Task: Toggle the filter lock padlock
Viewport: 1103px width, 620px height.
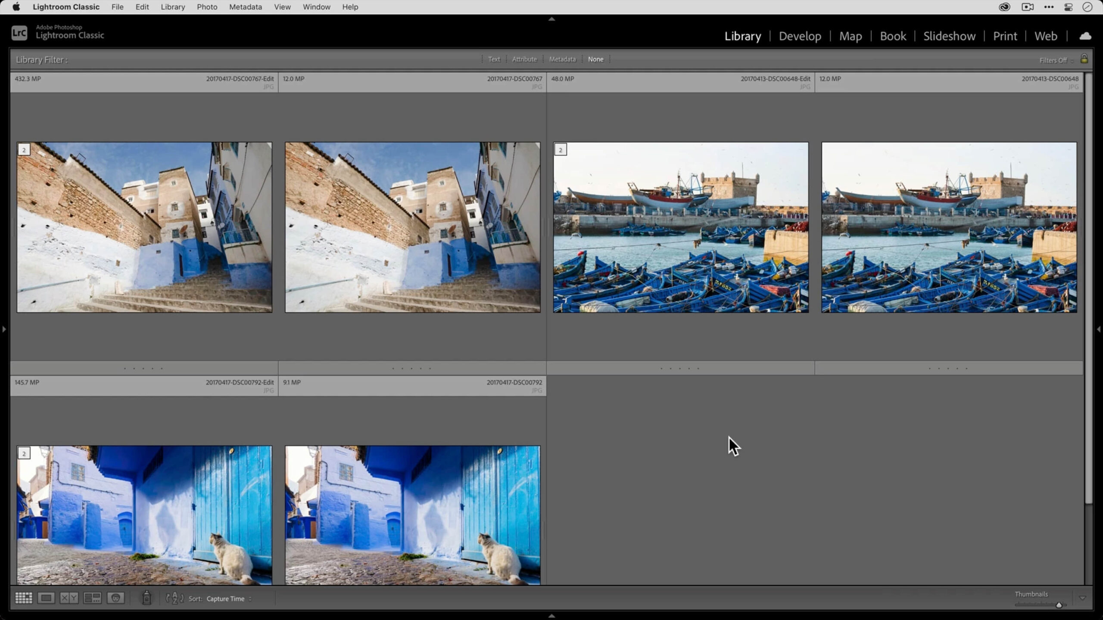Action: [x=1084, y=59]
